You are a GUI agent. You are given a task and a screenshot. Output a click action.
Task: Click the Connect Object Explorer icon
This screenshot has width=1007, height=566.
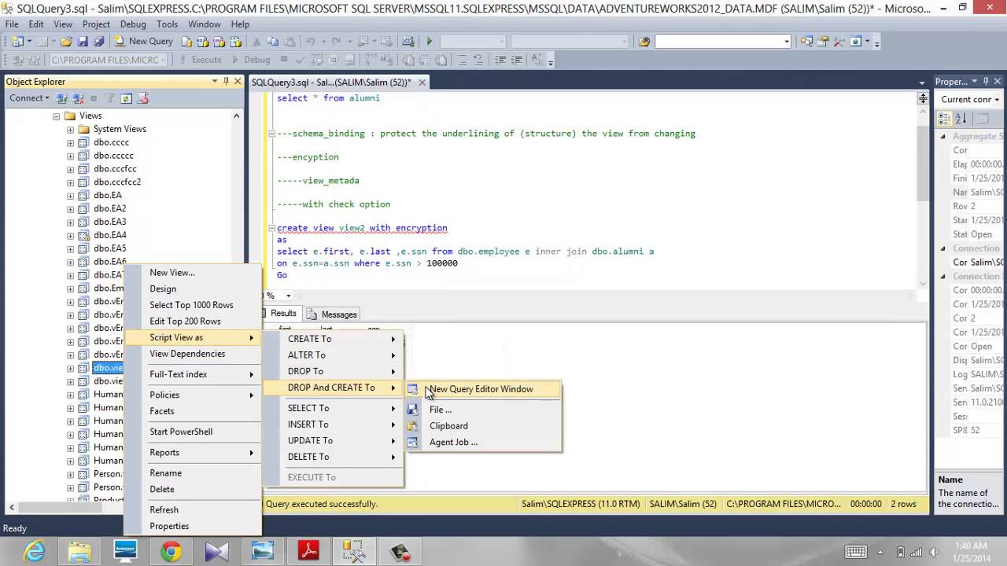(62, 98)
